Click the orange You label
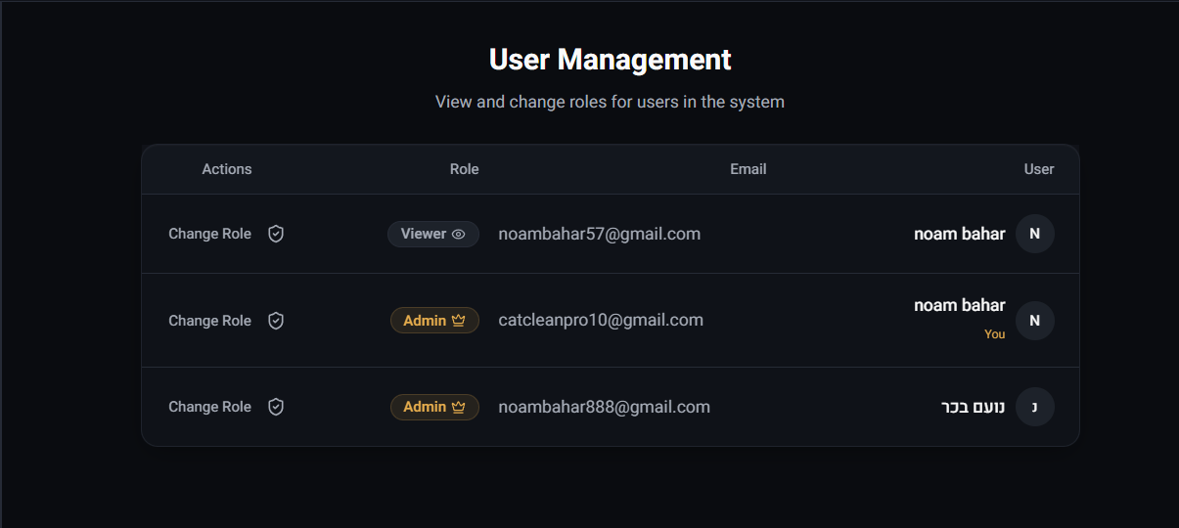 click(x=995, y=334)
